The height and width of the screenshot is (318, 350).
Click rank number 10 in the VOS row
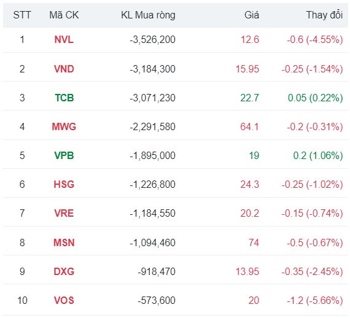coord(22,301)
